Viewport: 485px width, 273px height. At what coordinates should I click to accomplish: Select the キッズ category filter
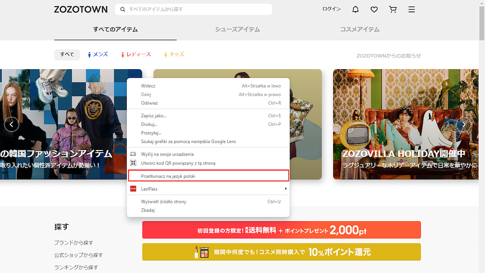click(174, 54)
